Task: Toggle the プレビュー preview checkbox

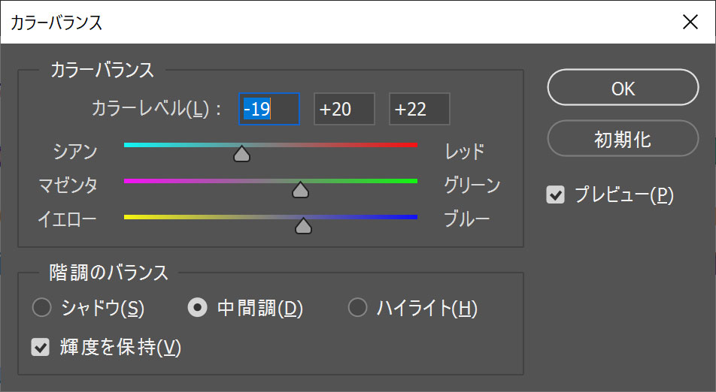Action: pyautogui.click(x=555, y=195)
